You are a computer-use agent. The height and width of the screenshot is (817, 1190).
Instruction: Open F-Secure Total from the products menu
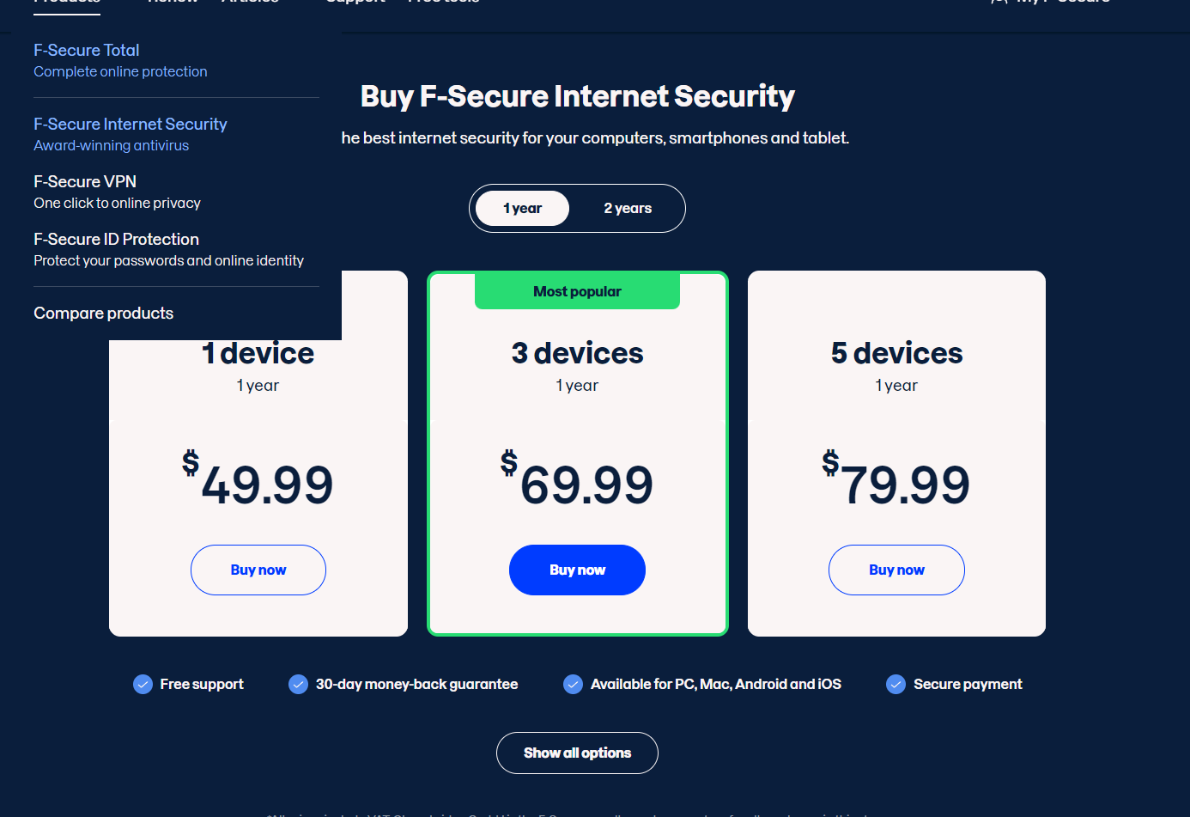(87, 51)
